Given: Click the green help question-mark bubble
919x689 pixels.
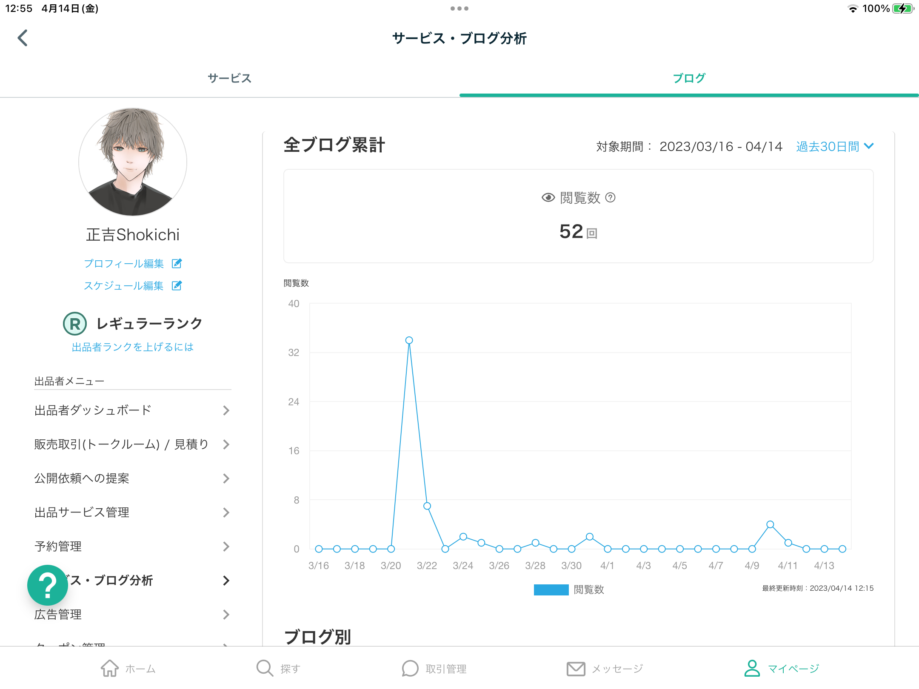Looking at the screenshot, I should [48, 585].
